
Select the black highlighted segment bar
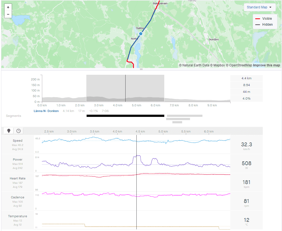point(125,116)
